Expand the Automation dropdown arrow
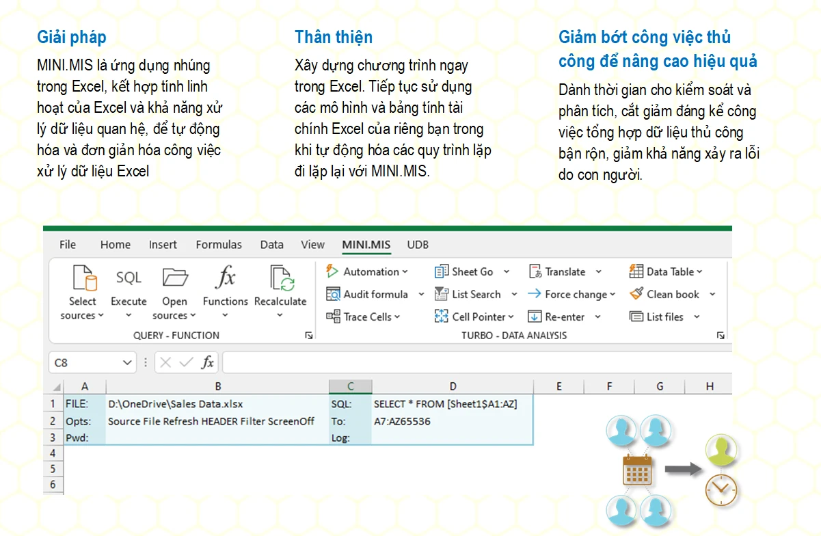 405,272
